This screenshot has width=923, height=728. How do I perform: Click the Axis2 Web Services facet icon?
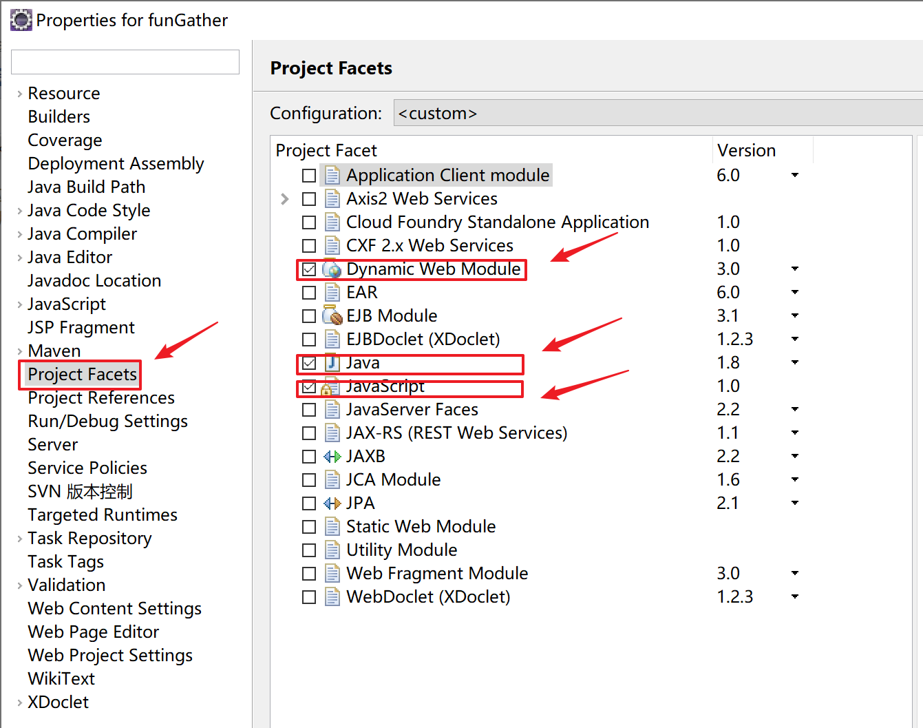pyautogui.click(x=332, y=199)
